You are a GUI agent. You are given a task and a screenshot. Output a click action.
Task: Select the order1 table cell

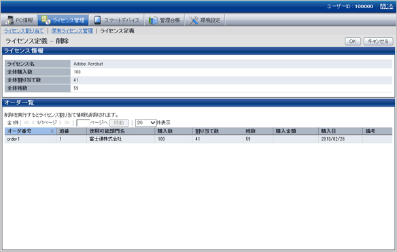coord(31,139)
